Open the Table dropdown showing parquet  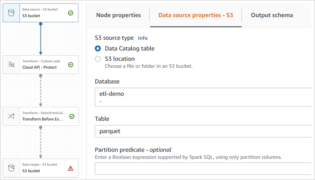coord(203,131)
